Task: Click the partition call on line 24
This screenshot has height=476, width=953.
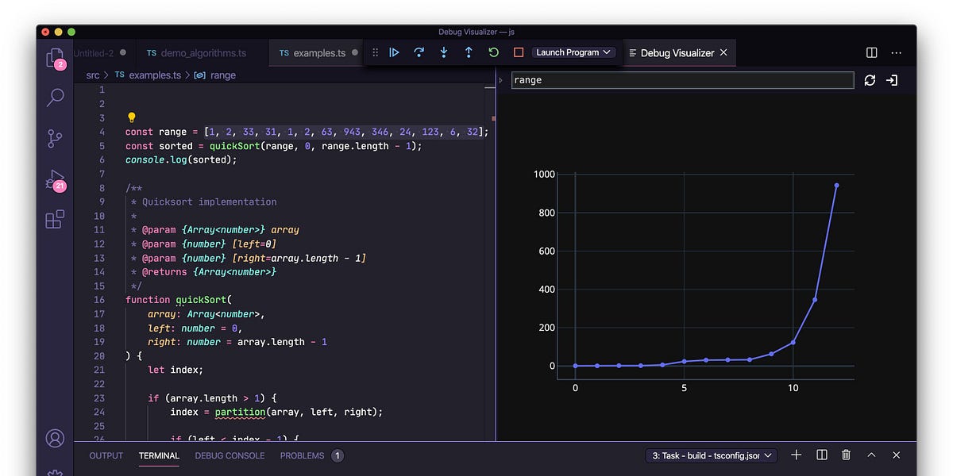Action: pos(240,412)
